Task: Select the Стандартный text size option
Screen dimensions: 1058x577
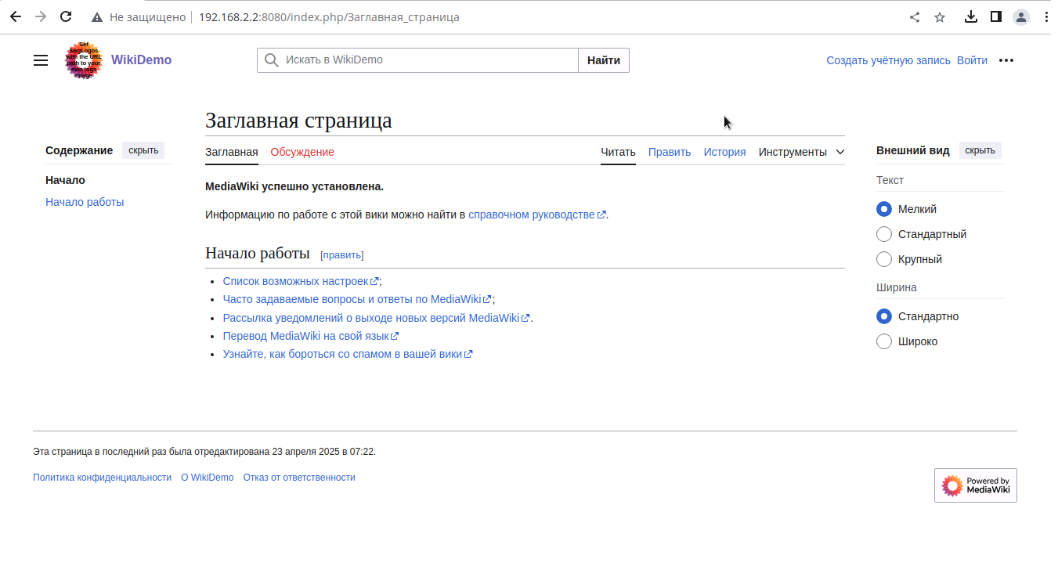Action: coord(884,234)
